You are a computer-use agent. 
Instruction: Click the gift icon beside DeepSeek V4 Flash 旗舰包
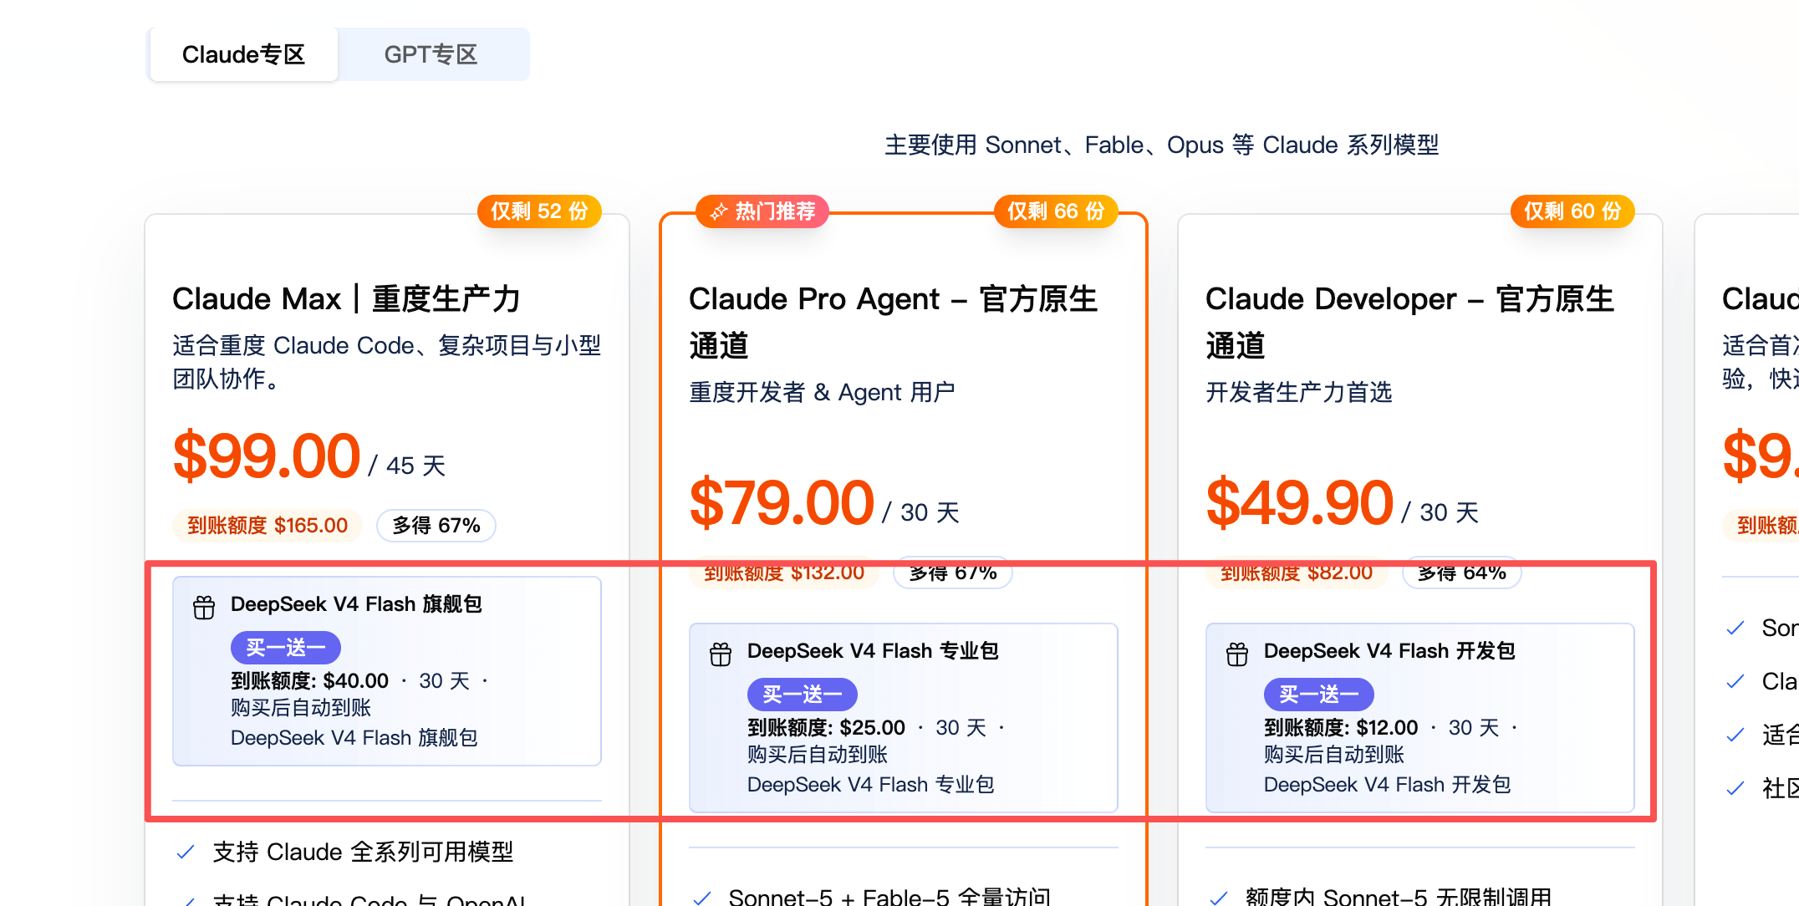coord(204,607)
